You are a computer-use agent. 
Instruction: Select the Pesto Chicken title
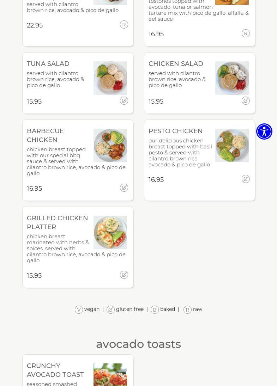point(175,131)
